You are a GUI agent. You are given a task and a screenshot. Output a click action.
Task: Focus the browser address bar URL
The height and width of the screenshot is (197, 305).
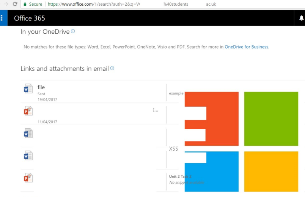[132, 4]
